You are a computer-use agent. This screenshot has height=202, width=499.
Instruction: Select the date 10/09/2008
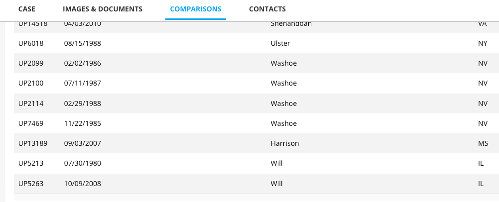point(83,184)
